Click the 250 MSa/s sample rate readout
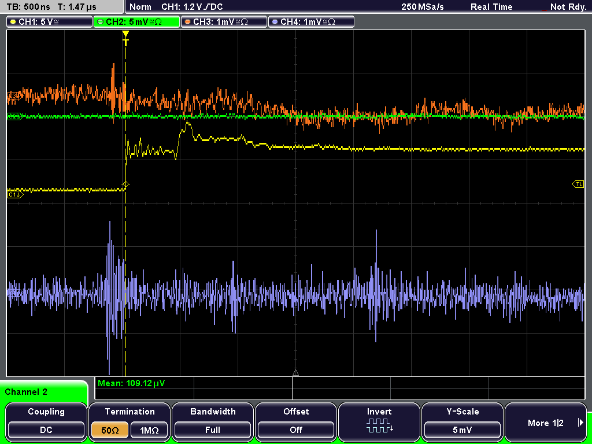The image size is (592, 444). pyautogui.click(x=423, y=7)
